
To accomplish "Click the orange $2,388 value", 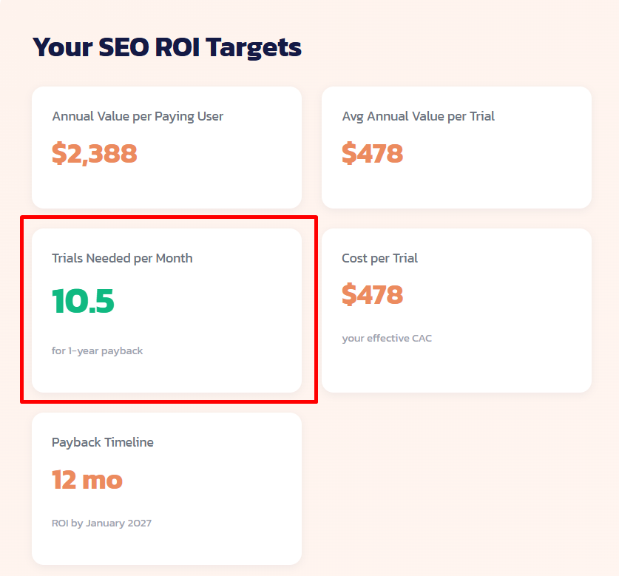I will coord(95,154).
